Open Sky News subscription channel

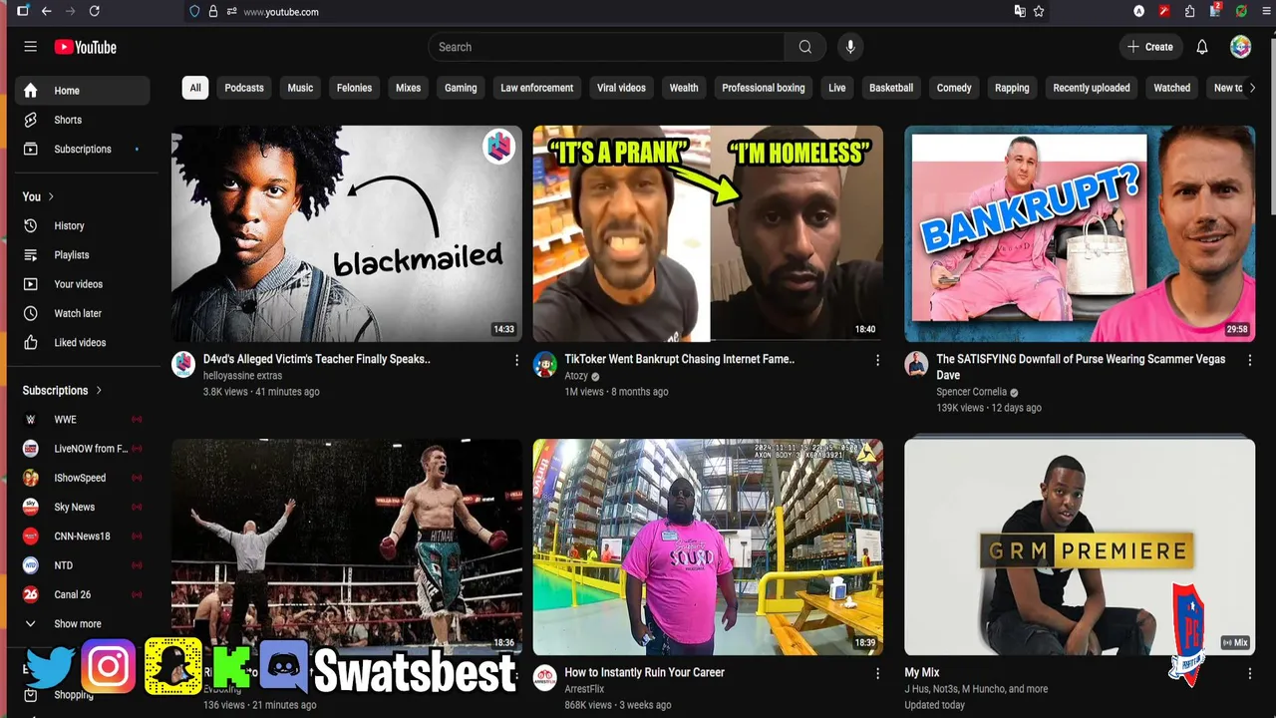82,507
